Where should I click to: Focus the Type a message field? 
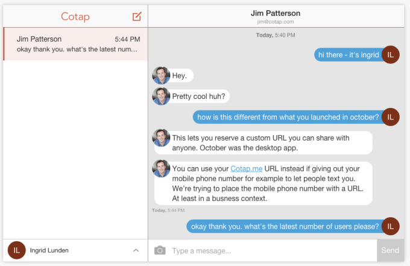[x=262, y=250]
